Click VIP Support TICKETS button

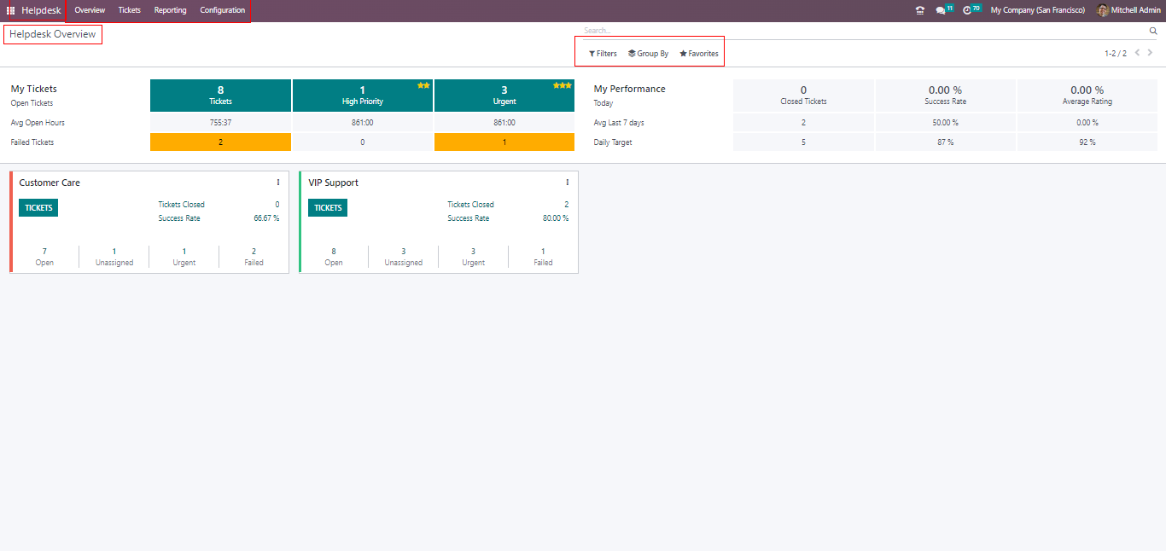click(x=328, y=208)
